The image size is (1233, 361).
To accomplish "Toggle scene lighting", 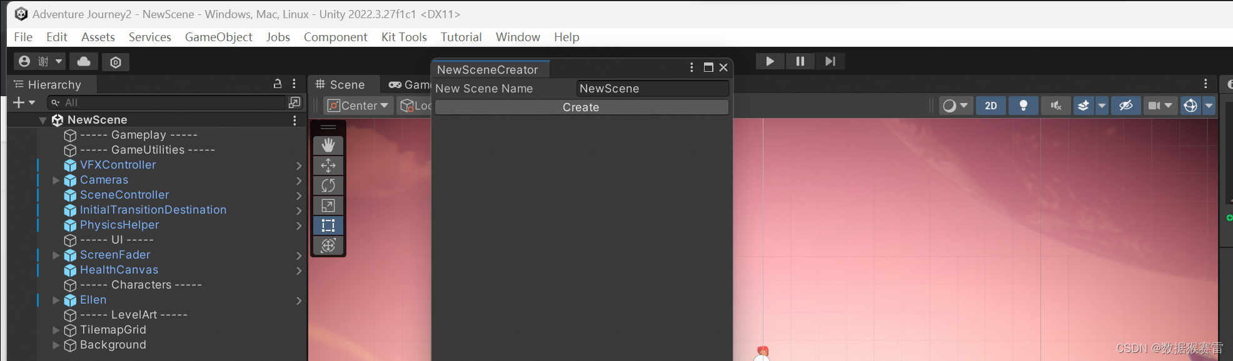I will point(1024,106).
